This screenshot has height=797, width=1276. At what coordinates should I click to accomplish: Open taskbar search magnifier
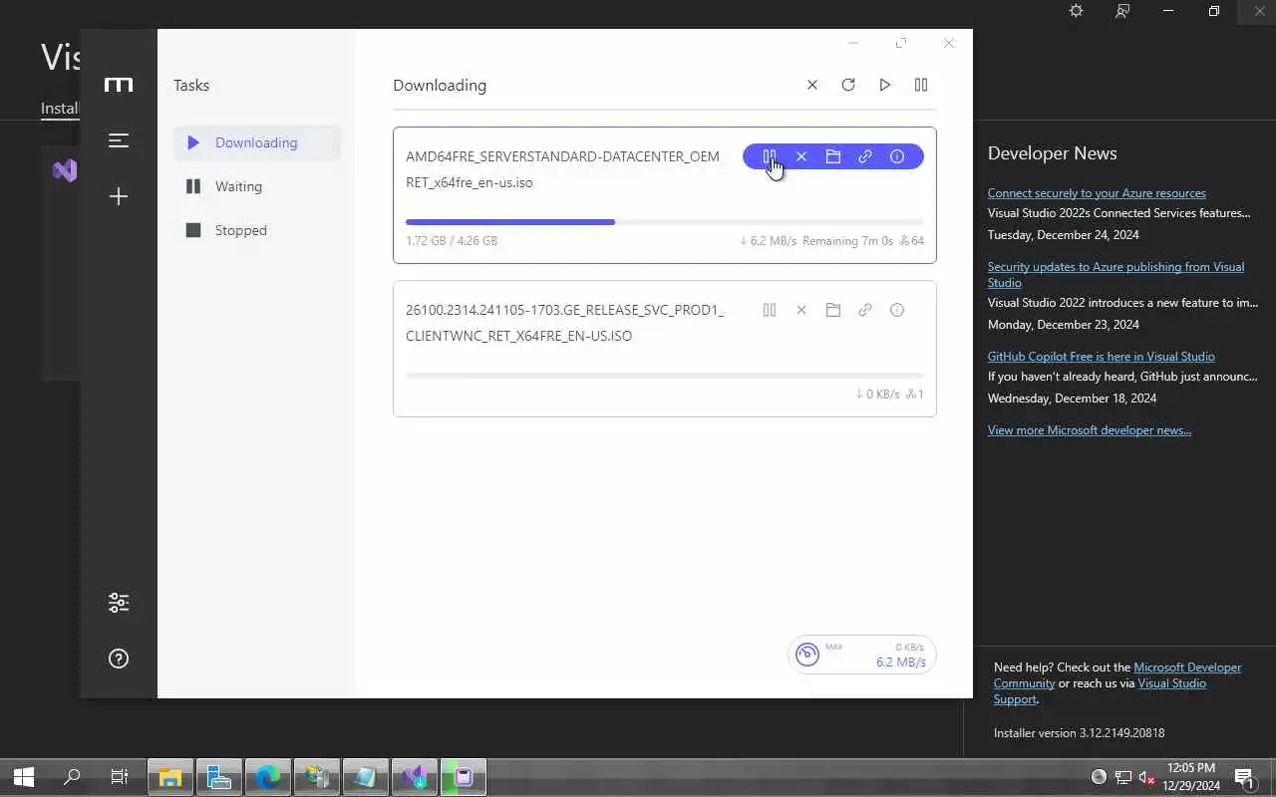tap(72, 777)
